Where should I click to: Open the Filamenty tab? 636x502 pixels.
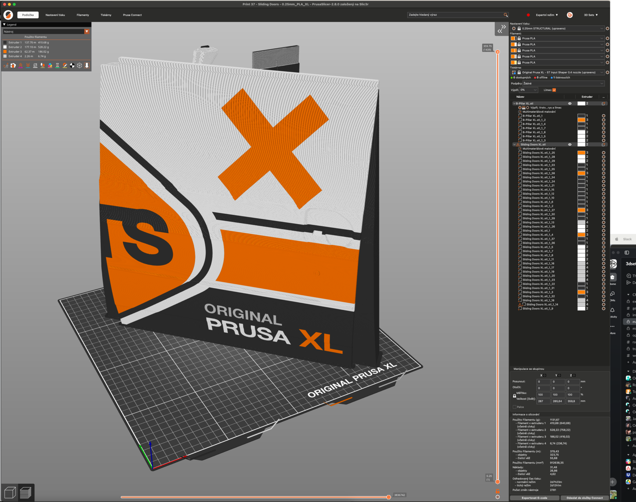tap(83, 15)
